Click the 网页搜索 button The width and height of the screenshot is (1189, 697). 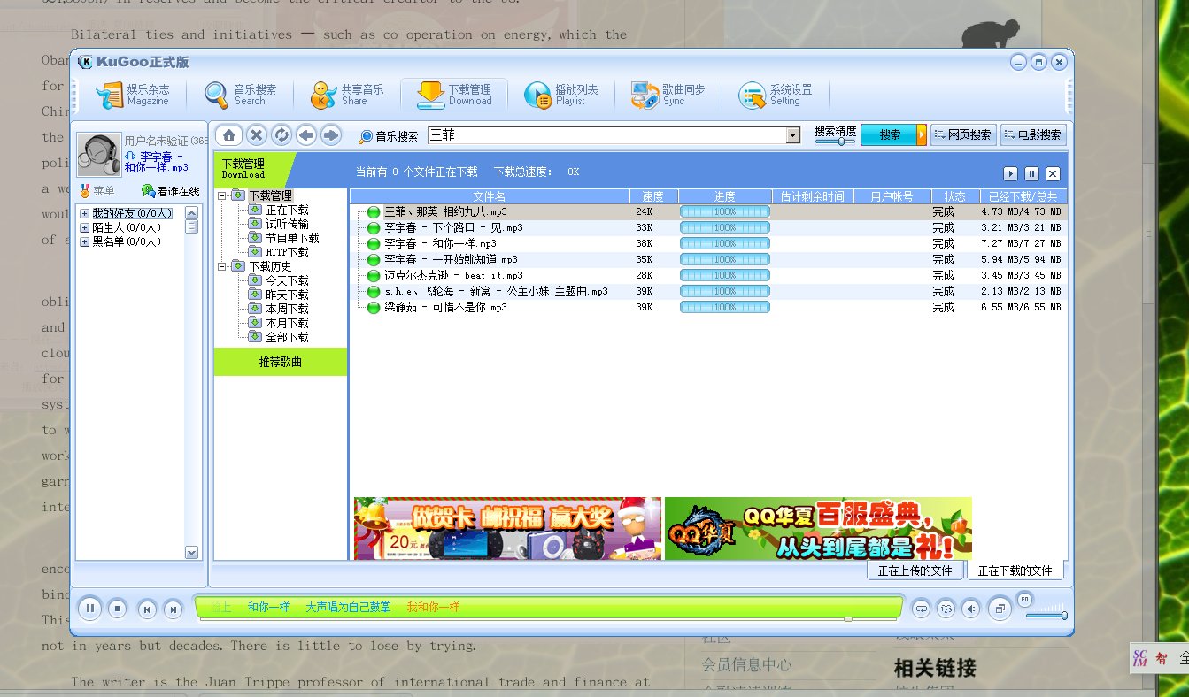[x=963, y=135]
